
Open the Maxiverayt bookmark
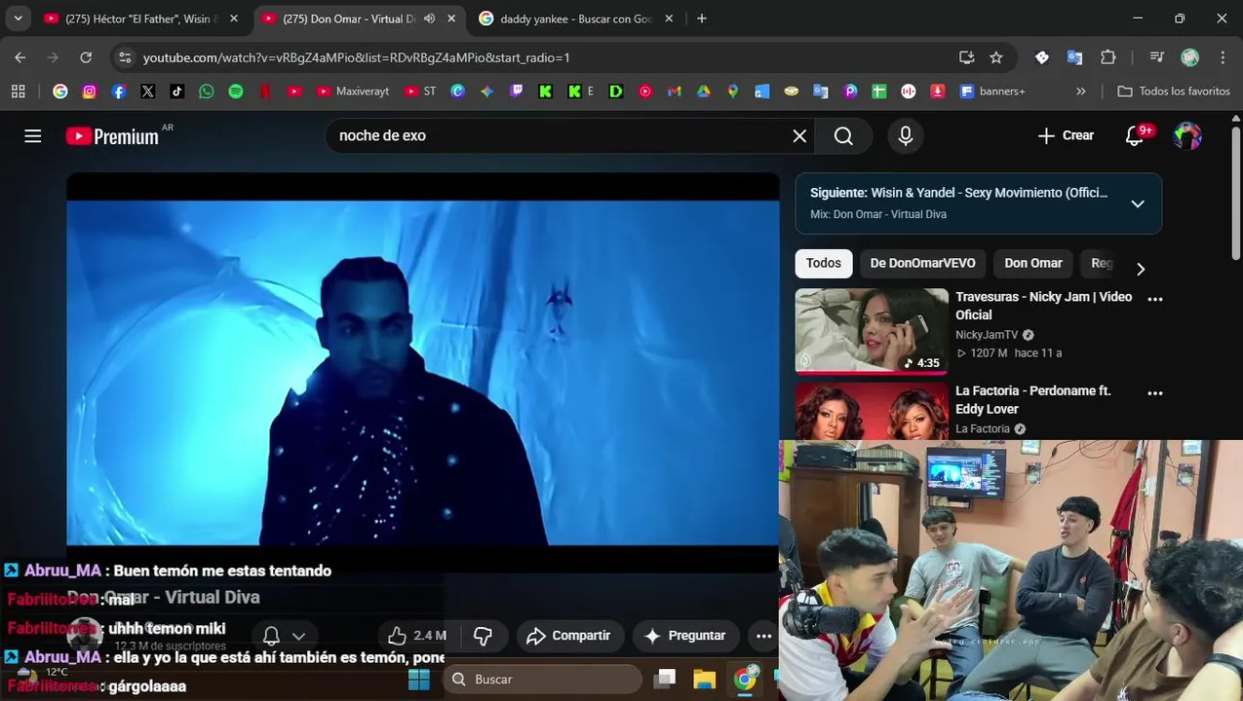[352, 92]
